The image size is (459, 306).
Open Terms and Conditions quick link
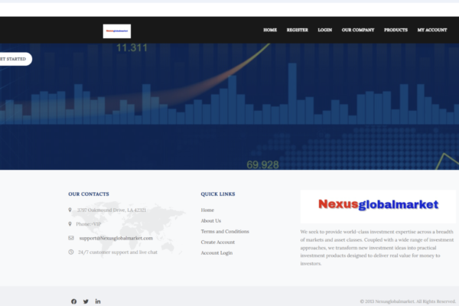225,231
